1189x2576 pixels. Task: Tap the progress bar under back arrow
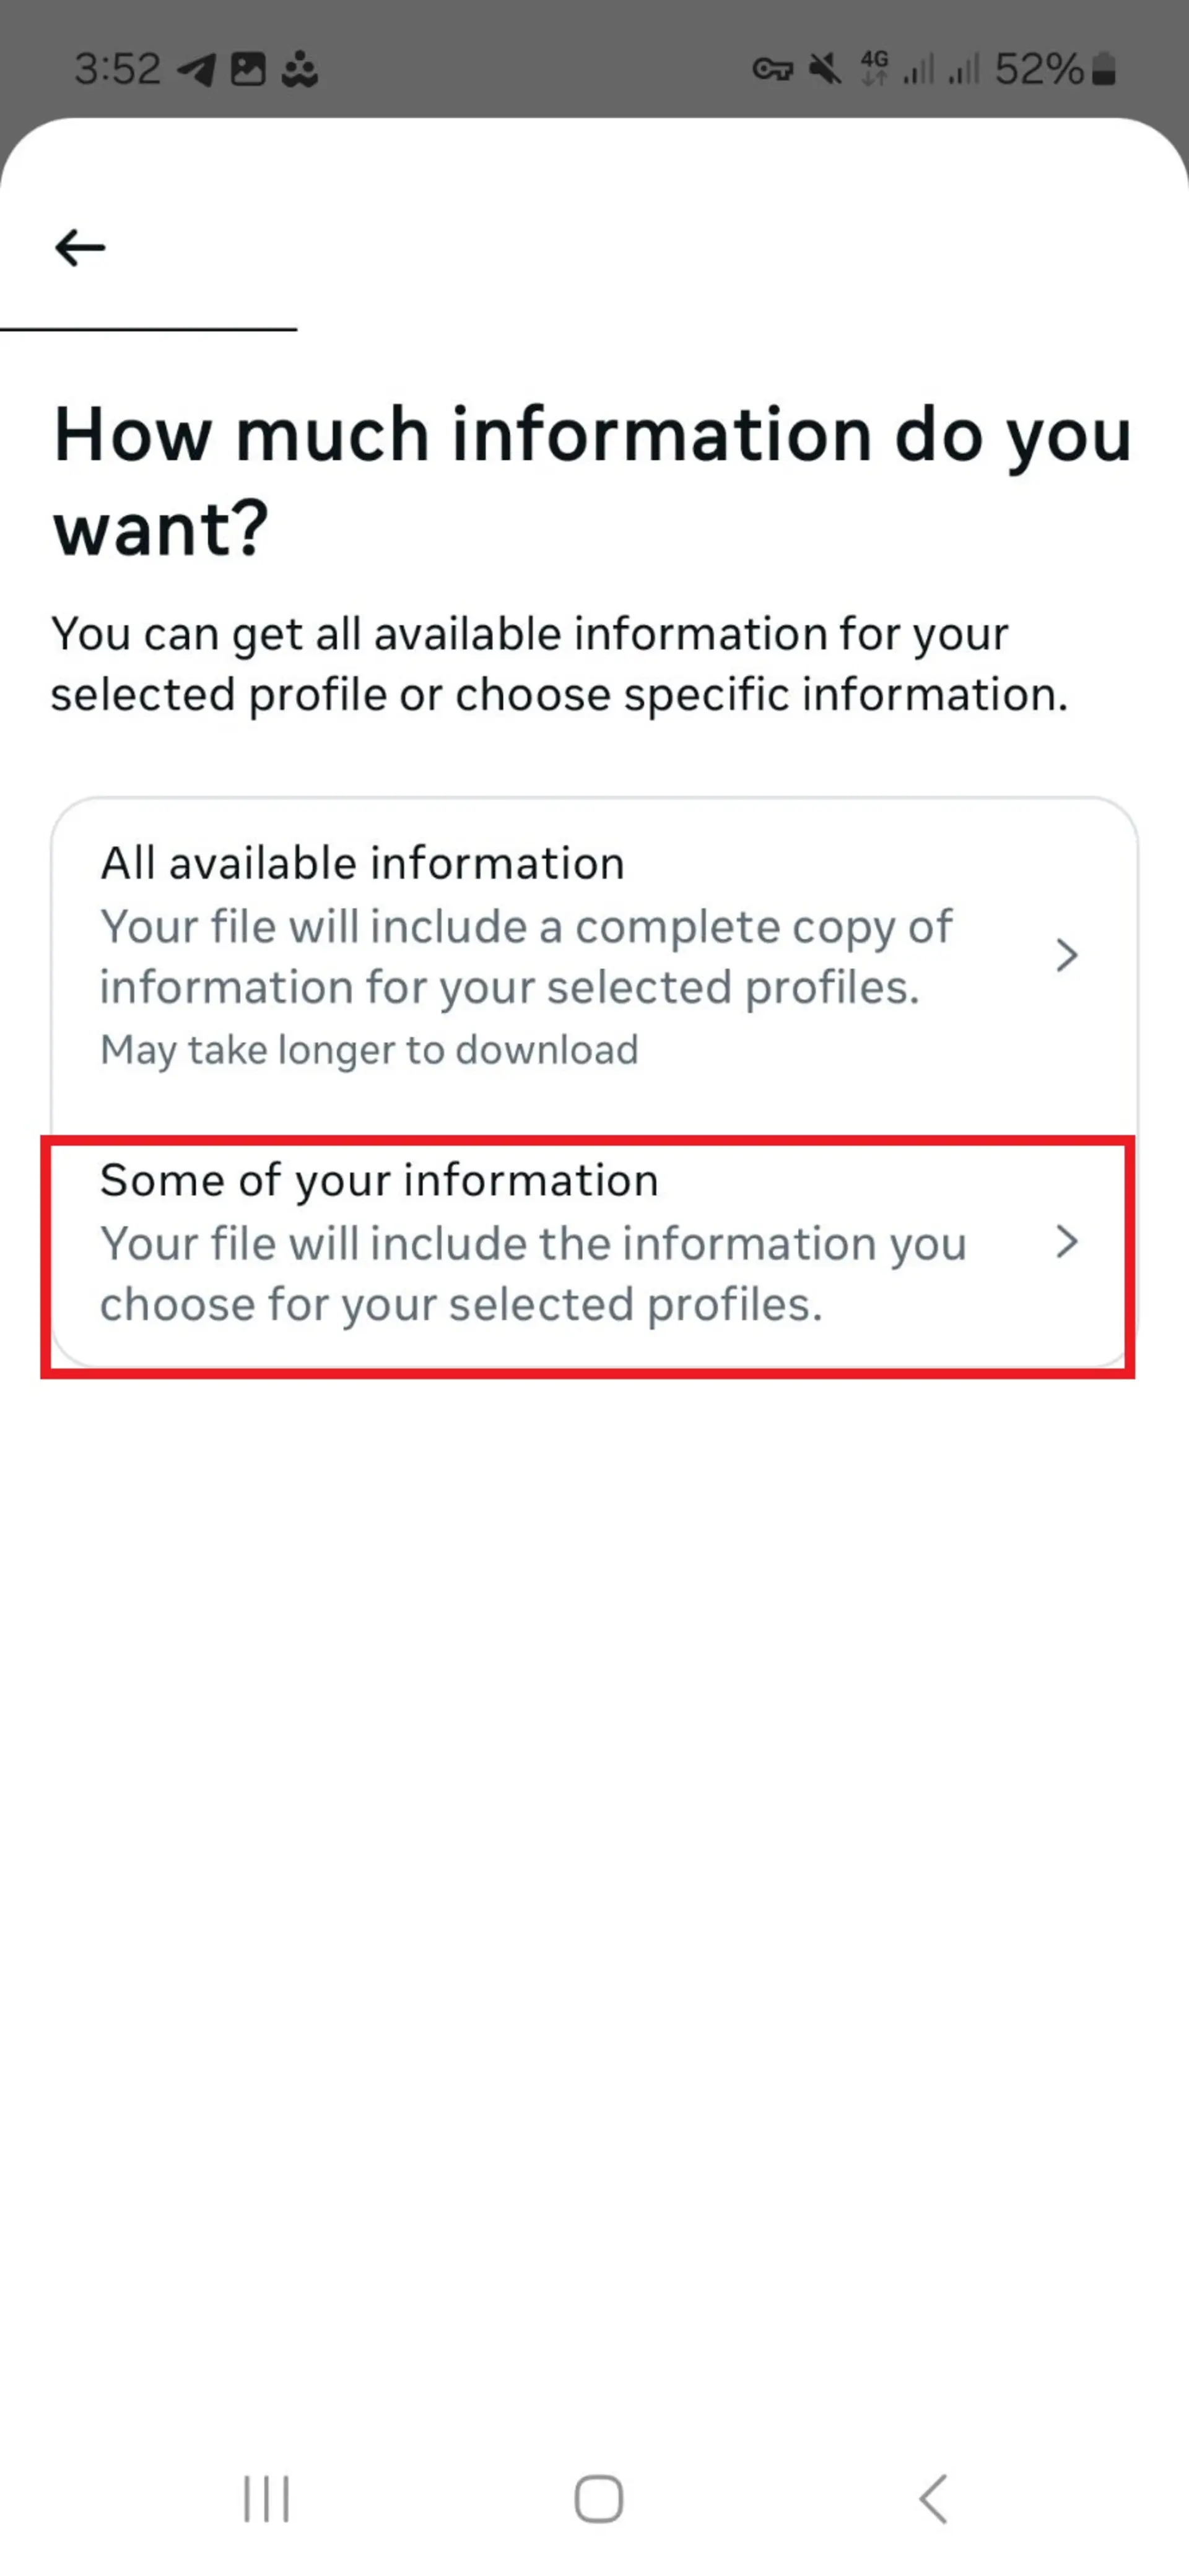click(x=148, y=329)
